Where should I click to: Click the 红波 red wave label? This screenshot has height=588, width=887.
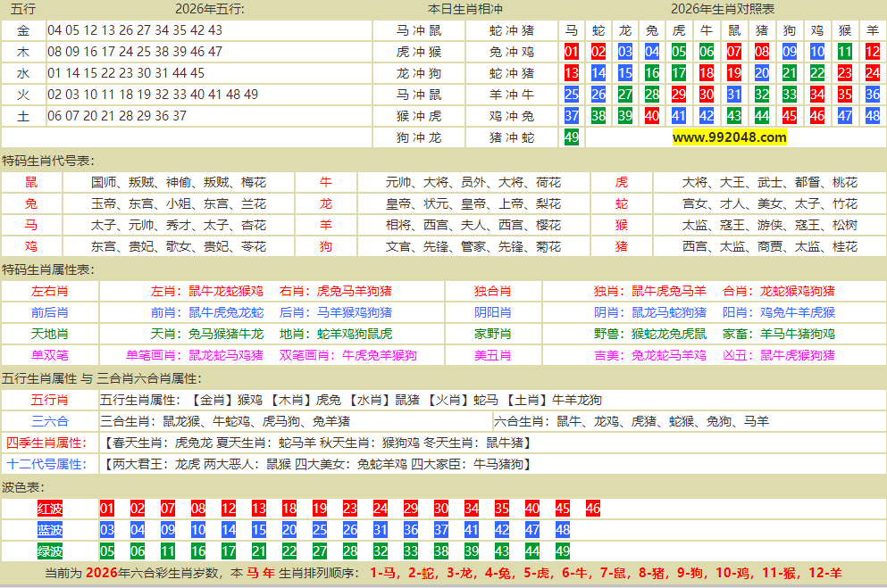point(50,509)
